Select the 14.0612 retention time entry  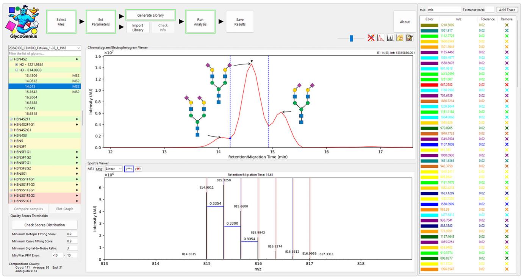pyautogui.click(x=45, y=81)
